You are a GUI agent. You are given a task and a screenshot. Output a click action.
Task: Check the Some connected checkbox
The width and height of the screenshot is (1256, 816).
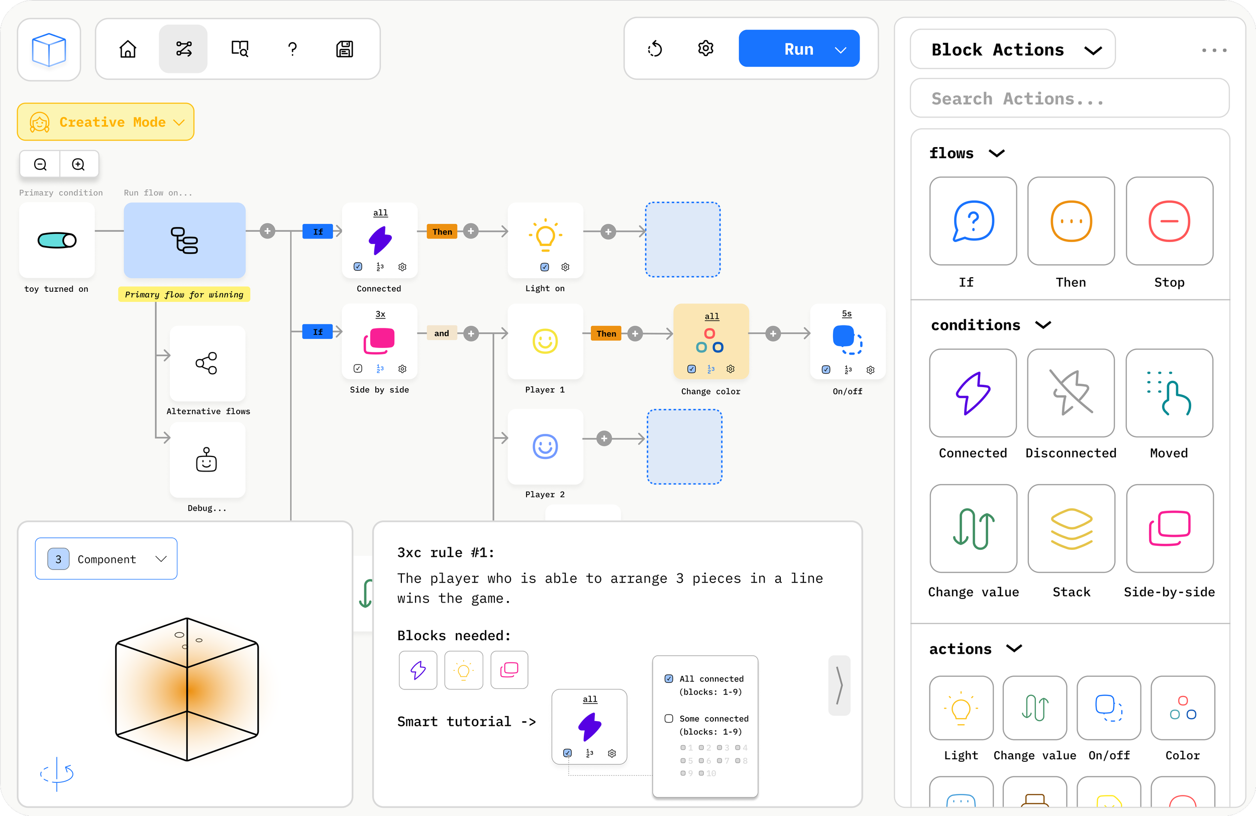click(669, 719)
